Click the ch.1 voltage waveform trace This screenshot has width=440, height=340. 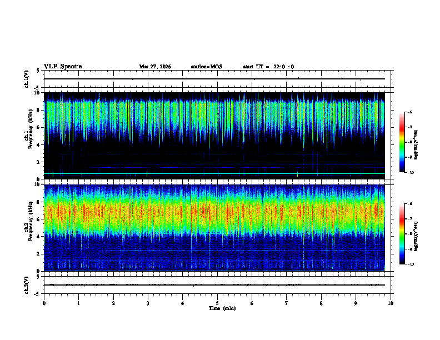click(214, 79)
